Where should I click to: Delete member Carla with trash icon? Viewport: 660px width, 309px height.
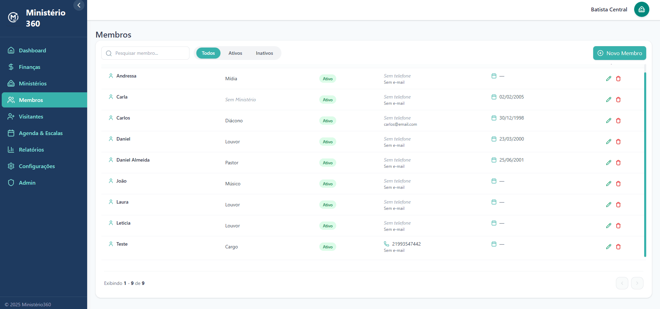coord(618,100)
